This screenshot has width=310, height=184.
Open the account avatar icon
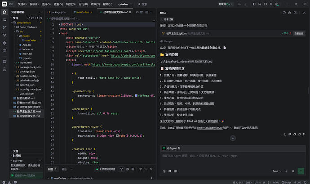(277, 4)
